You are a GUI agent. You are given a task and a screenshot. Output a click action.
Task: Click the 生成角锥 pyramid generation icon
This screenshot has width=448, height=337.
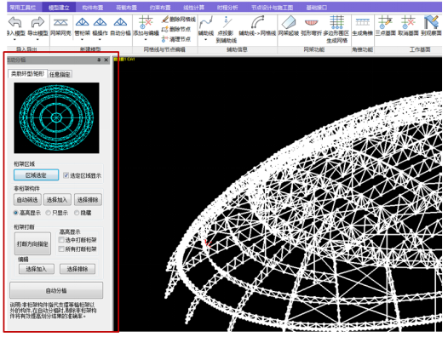362,22
